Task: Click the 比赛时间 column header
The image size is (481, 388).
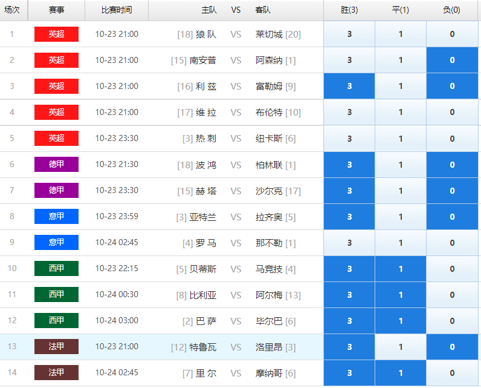Action: pyautogui.click(x=117, y=10)
